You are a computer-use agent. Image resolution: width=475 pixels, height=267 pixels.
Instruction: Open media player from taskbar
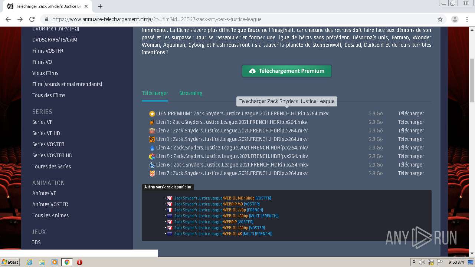coord(55,262)
